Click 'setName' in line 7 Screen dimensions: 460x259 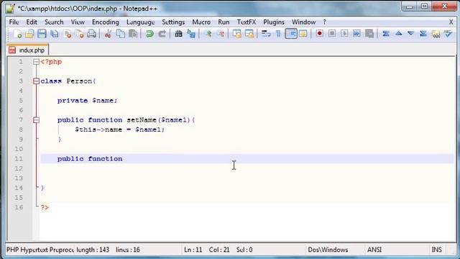click(x=142, y=120)
